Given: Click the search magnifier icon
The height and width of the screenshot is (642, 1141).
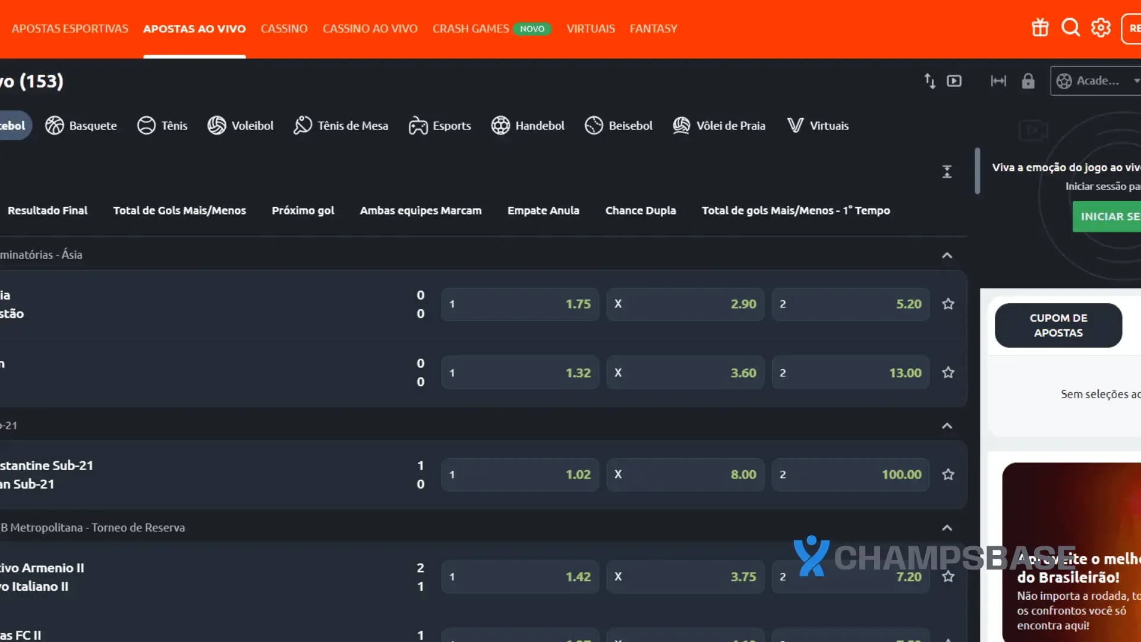Looking at the screenshot, I should pos(1070,28).
